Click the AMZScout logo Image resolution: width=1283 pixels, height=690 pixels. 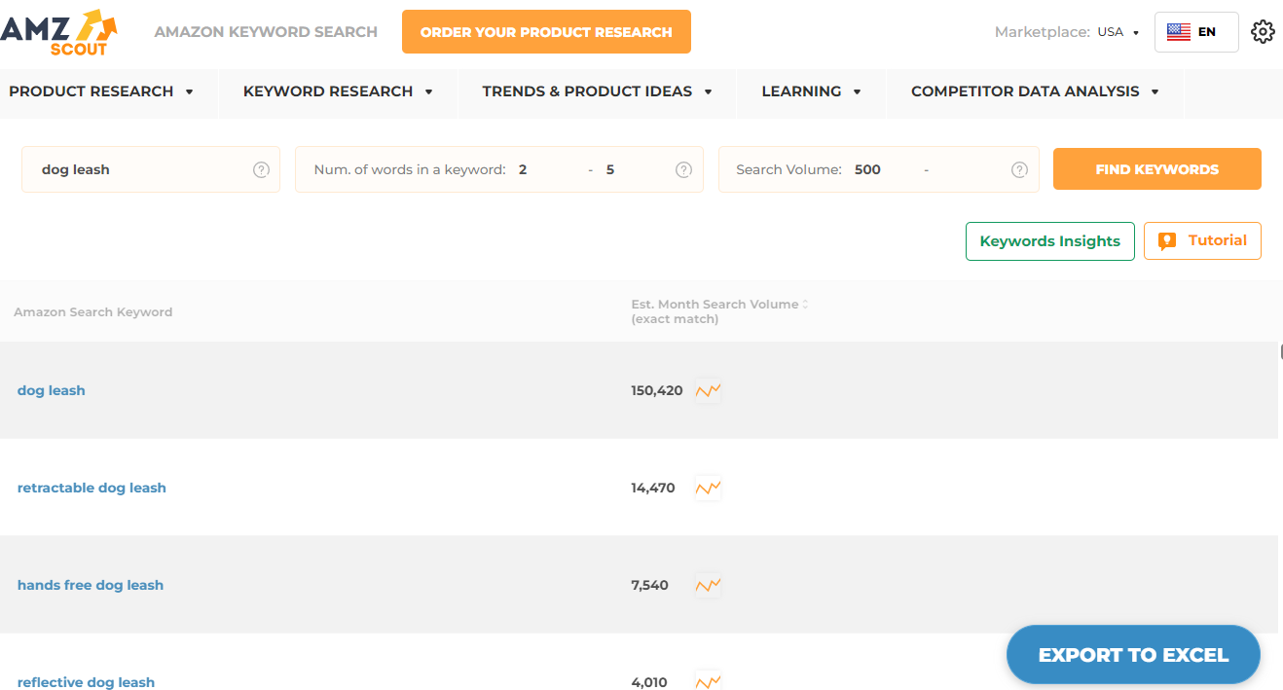[x=58, y=31]
